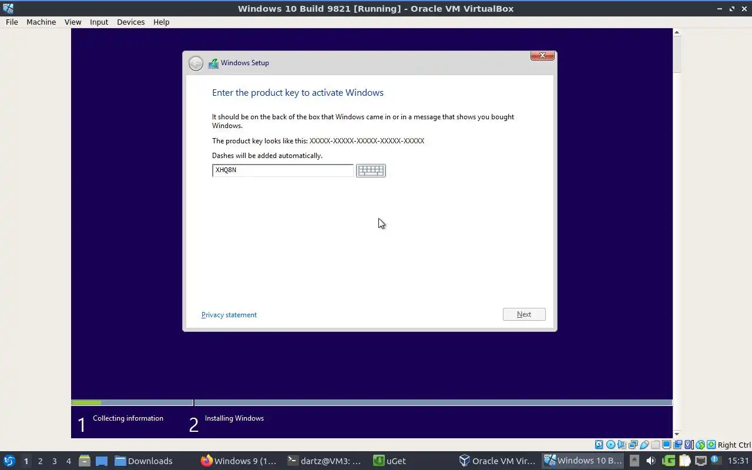Switch to the dartz@VM3 terminal window
The image size is (752, 470).
click(x=324, y=461)
